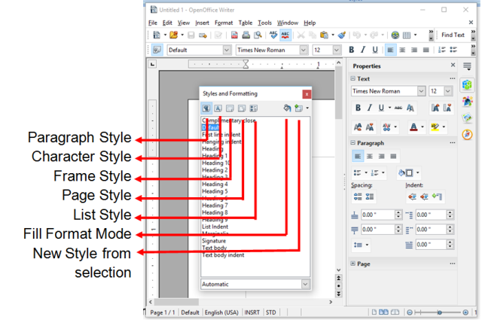The width and height of the screenshot is (482, 320).
Task: Click Increase Paragraph Spacing icon
Action: click(x=358, y=197)
